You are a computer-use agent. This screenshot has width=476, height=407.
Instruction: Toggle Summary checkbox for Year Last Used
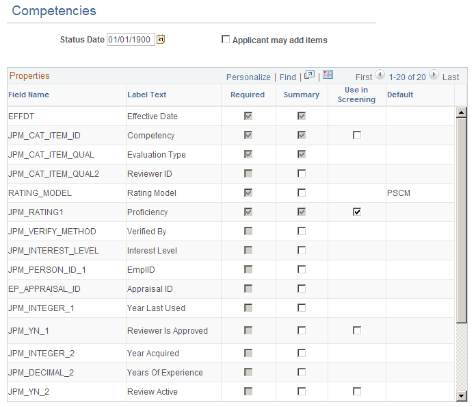tap(302, 308)
